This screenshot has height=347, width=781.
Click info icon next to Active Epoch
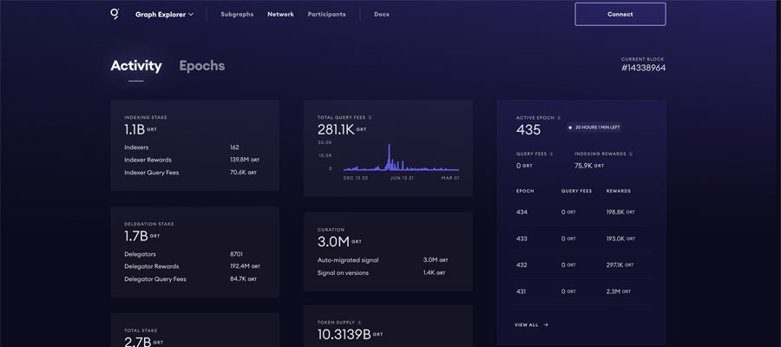point(559,118)
